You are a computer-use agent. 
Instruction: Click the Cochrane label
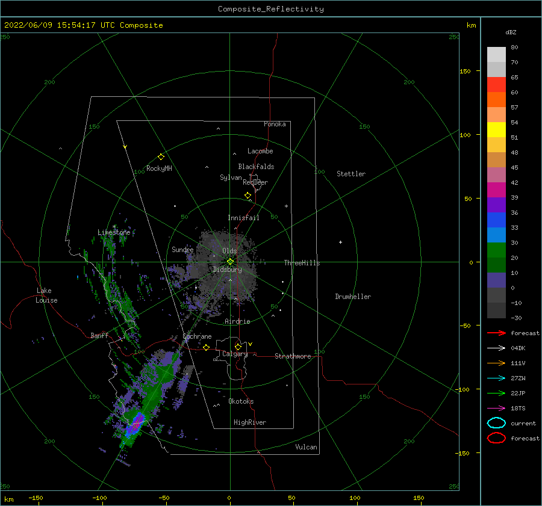197,336
